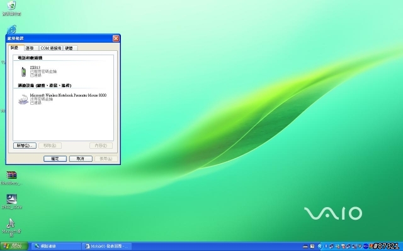This screenshot has width=403, height=251.
Task: Open the Microsoft mouse desktop shortcut
Action: coord(11,223)
